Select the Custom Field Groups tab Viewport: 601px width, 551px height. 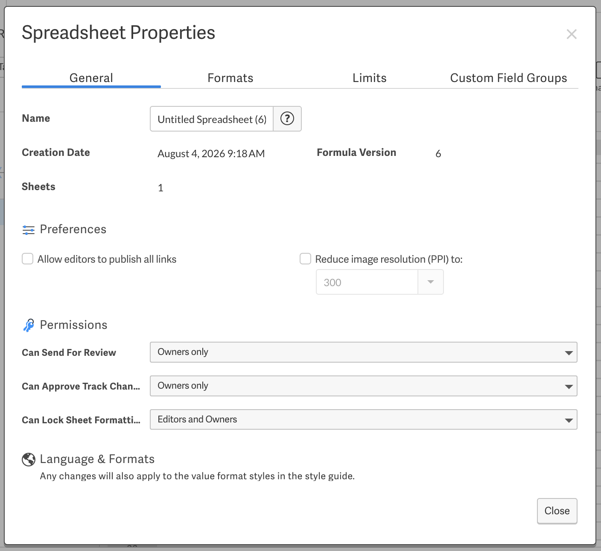509,78
